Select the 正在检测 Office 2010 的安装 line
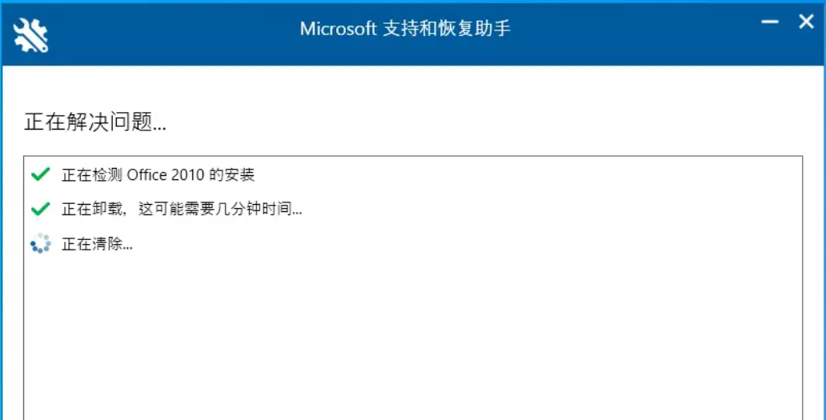 pyautogui.click(x=158, y=174)
